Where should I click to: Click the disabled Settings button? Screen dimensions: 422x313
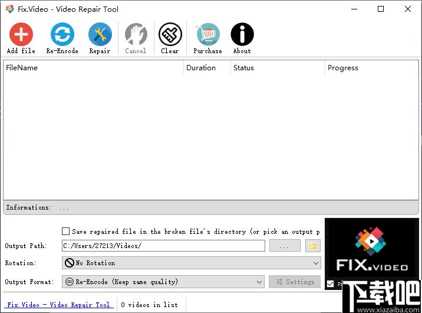coord(295,282)
